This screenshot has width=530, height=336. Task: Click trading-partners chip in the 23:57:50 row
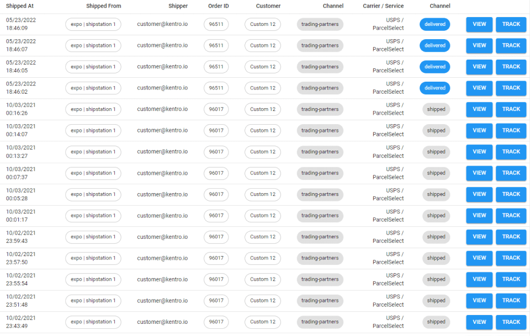point(320,258)
